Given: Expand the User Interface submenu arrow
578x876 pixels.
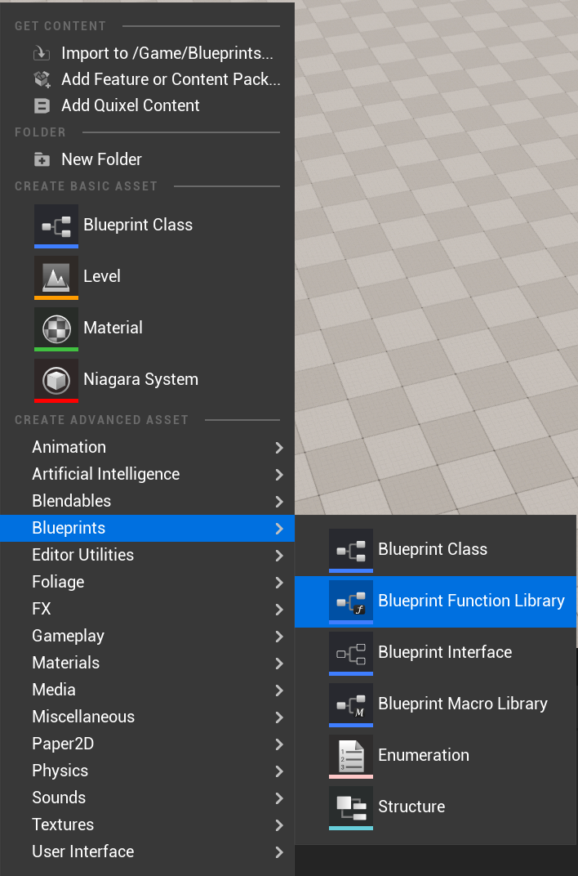Looking at the screenshot, I should (279, 852).
